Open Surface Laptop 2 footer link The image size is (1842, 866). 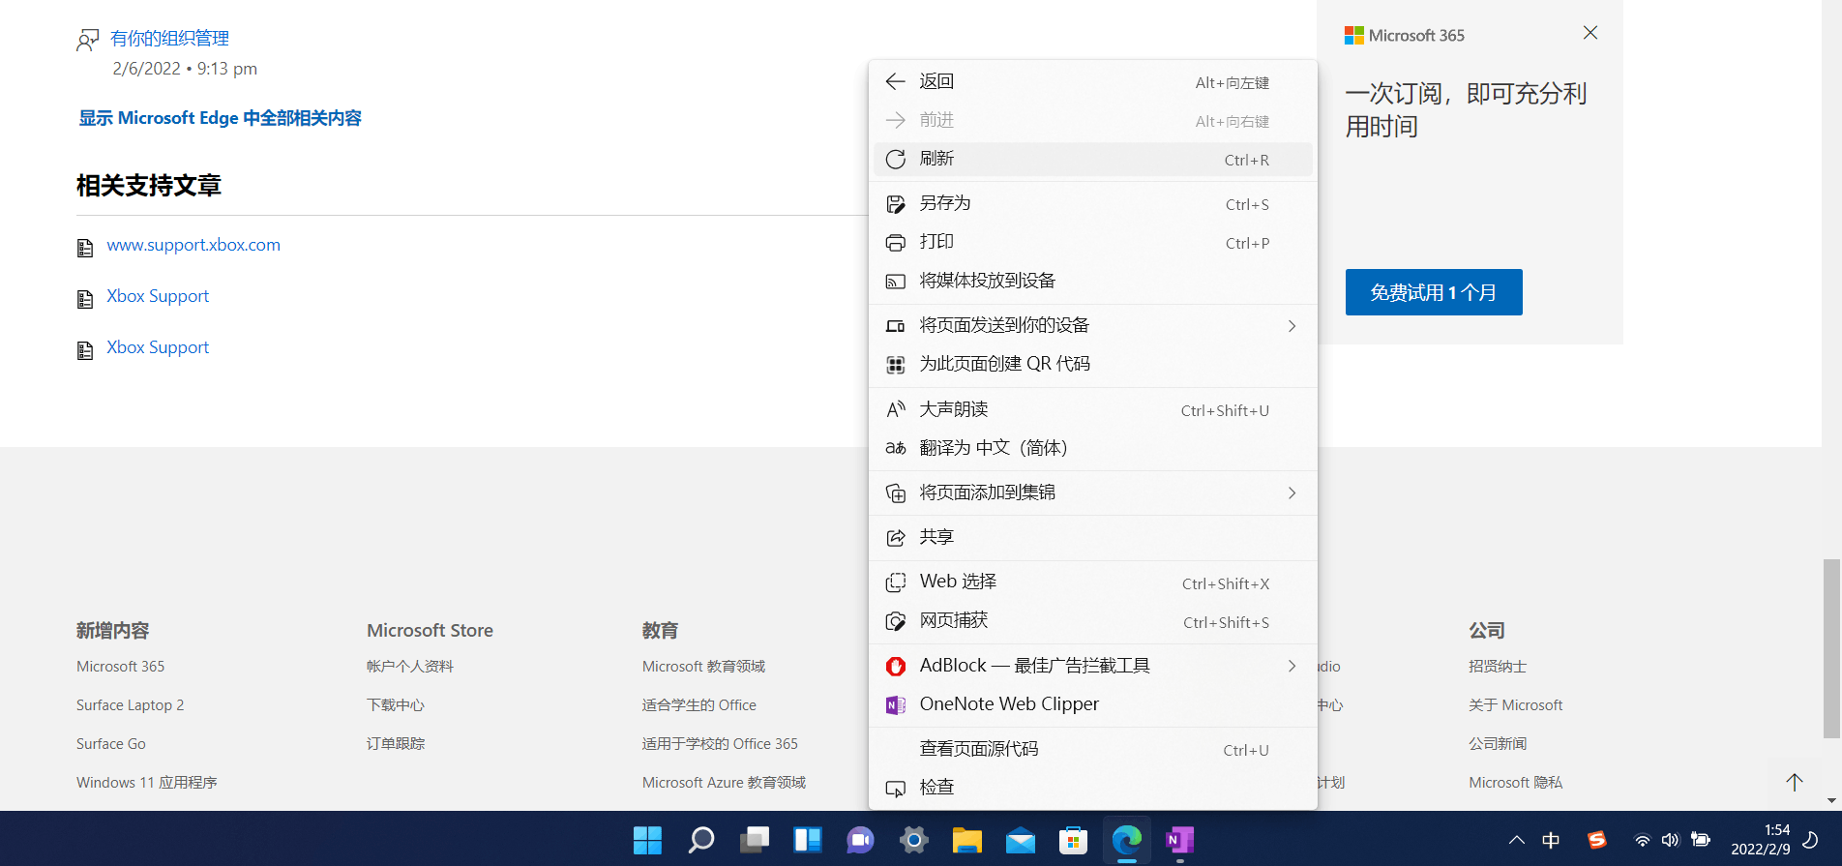[x=130, y=705]
